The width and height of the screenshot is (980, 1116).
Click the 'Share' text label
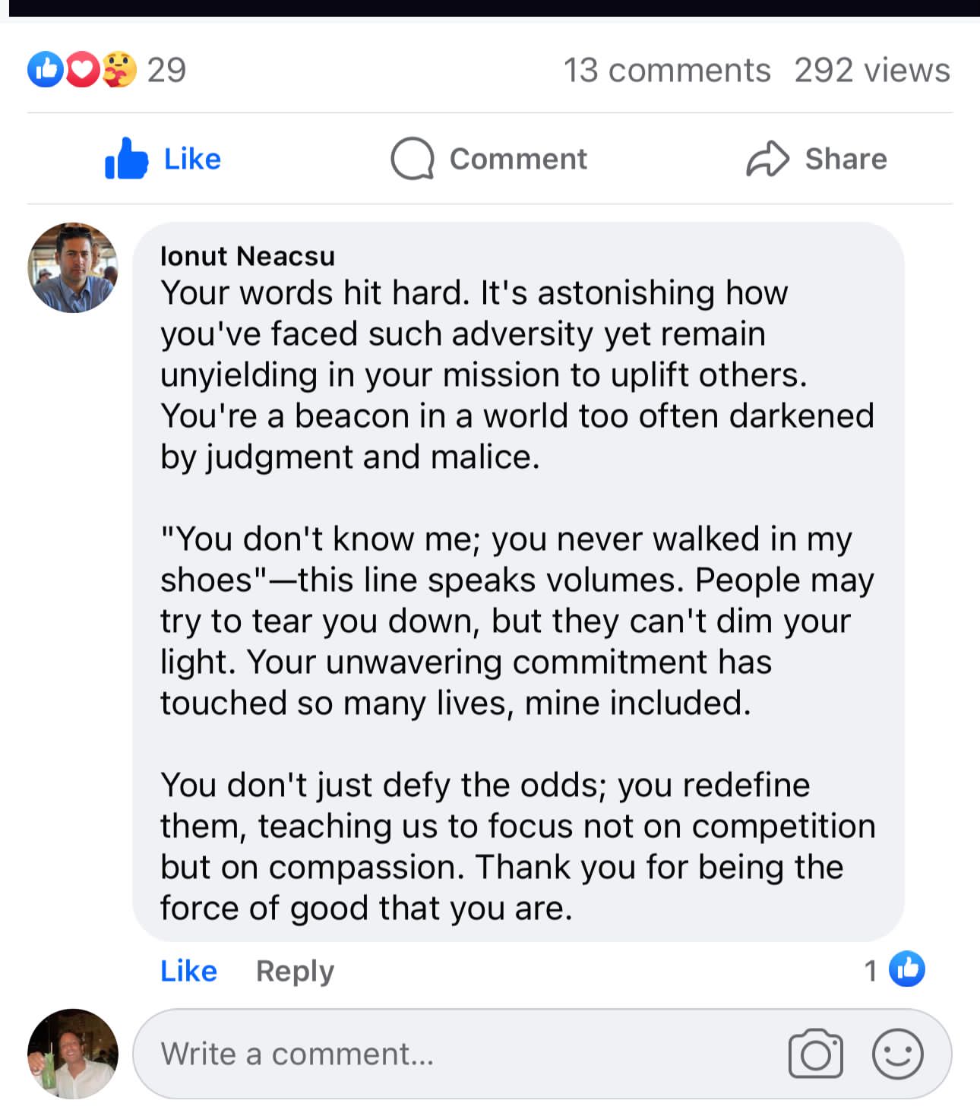point(846,159)
